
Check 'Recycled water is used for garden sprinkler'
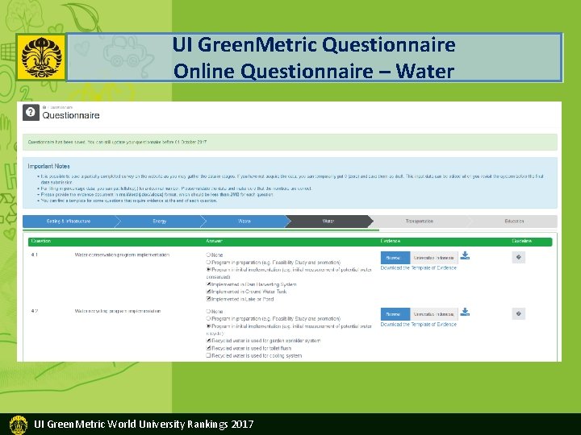(208, 341)
